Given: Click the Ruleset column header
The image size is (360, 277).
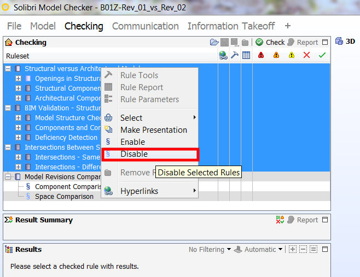Looking at the screenshot, I should [111, 56].
